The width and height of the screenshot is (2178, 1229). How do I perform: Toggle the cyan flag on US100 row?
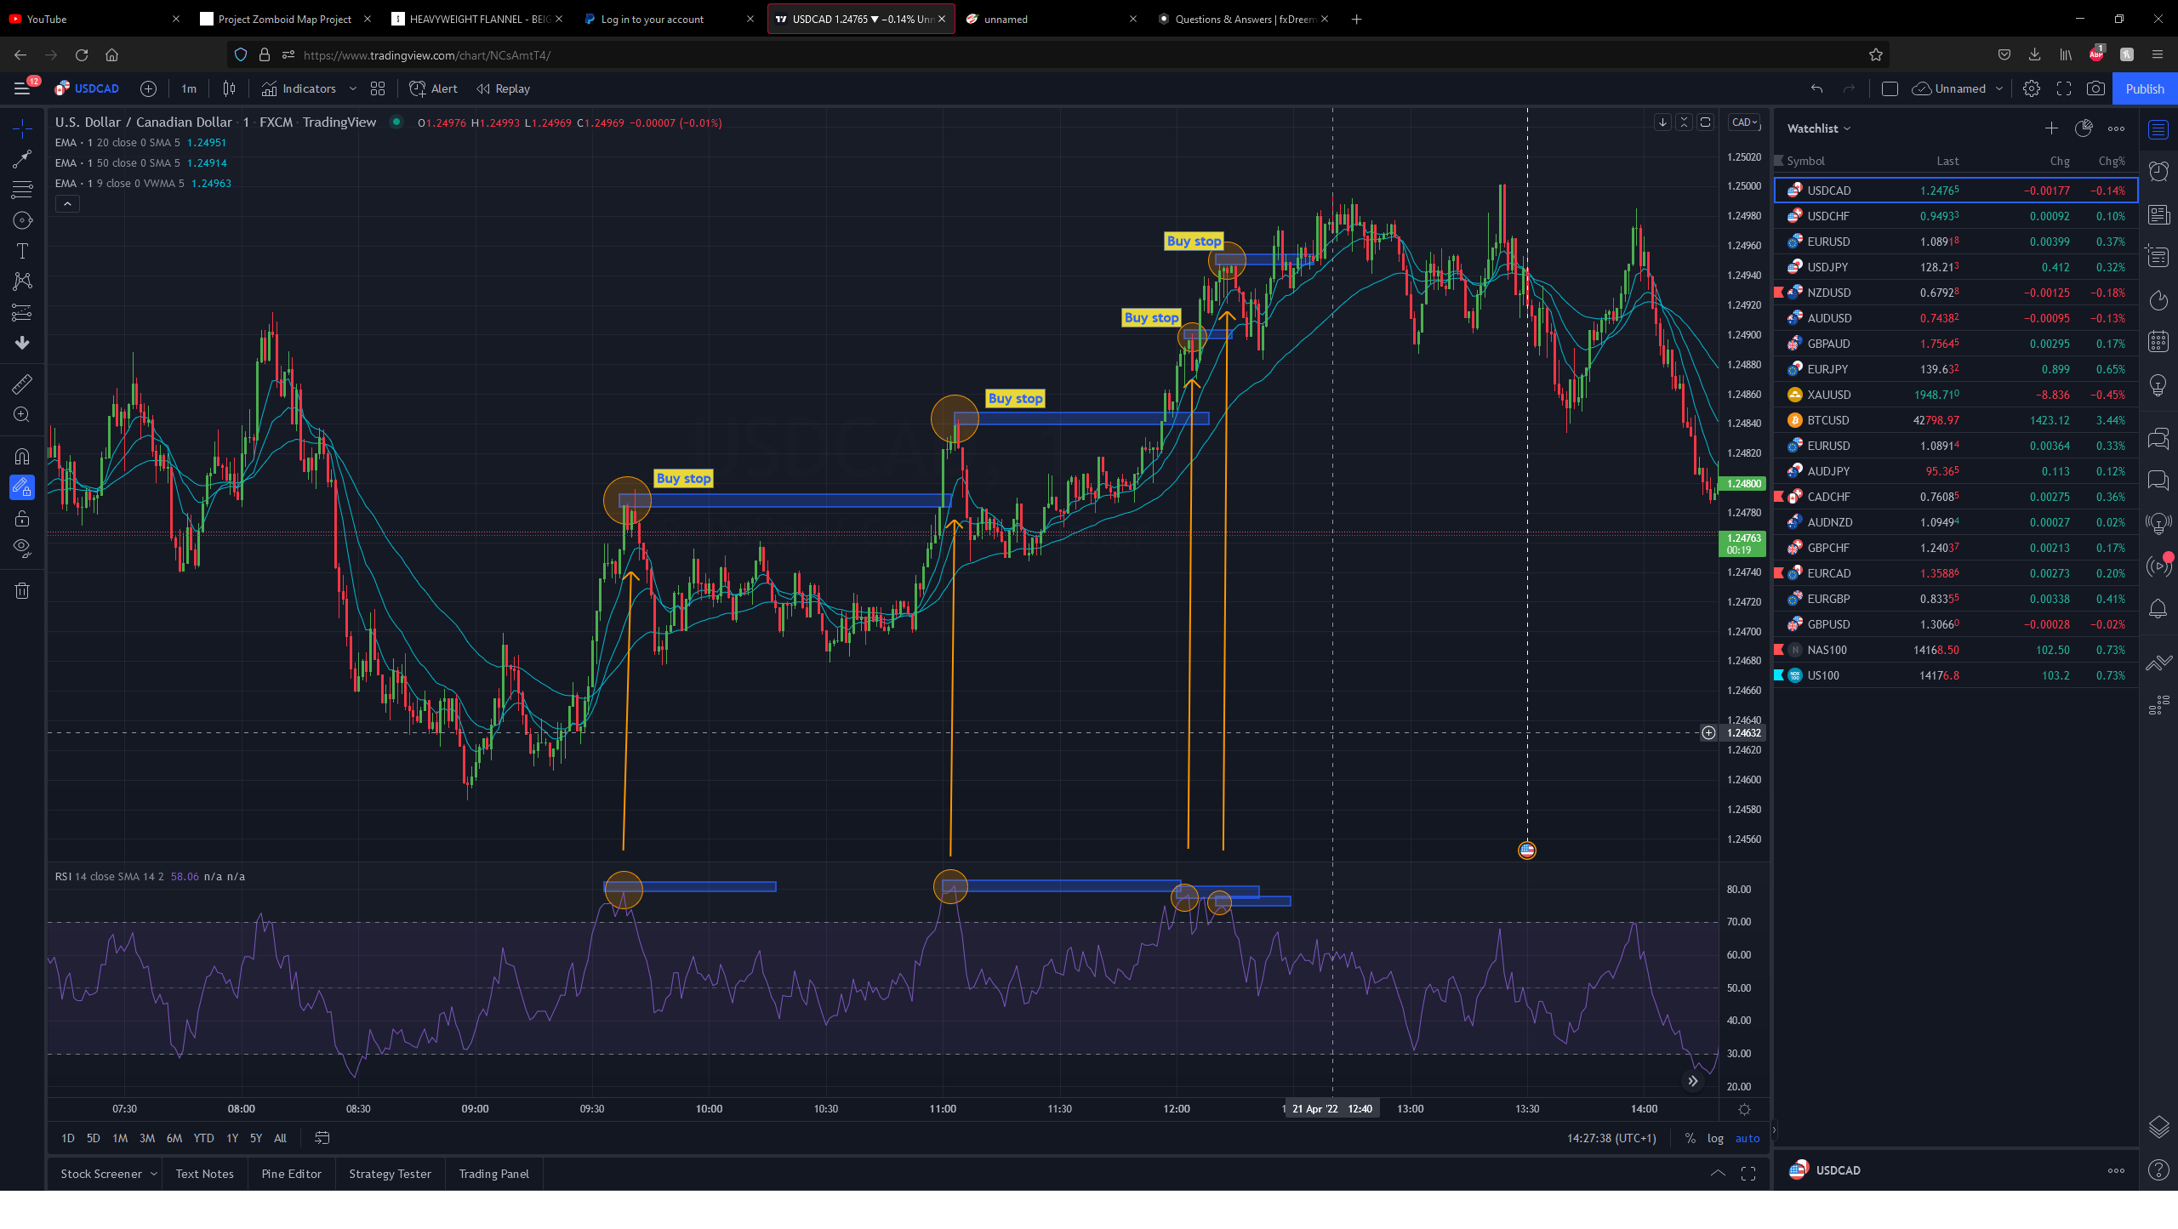(x=1778, y=675)
